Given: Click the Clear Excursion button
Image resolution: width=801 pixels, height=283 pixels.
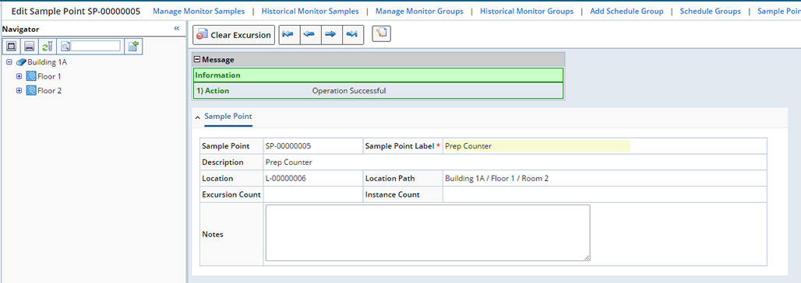Looking at the screenshot, I should point(234,35).
